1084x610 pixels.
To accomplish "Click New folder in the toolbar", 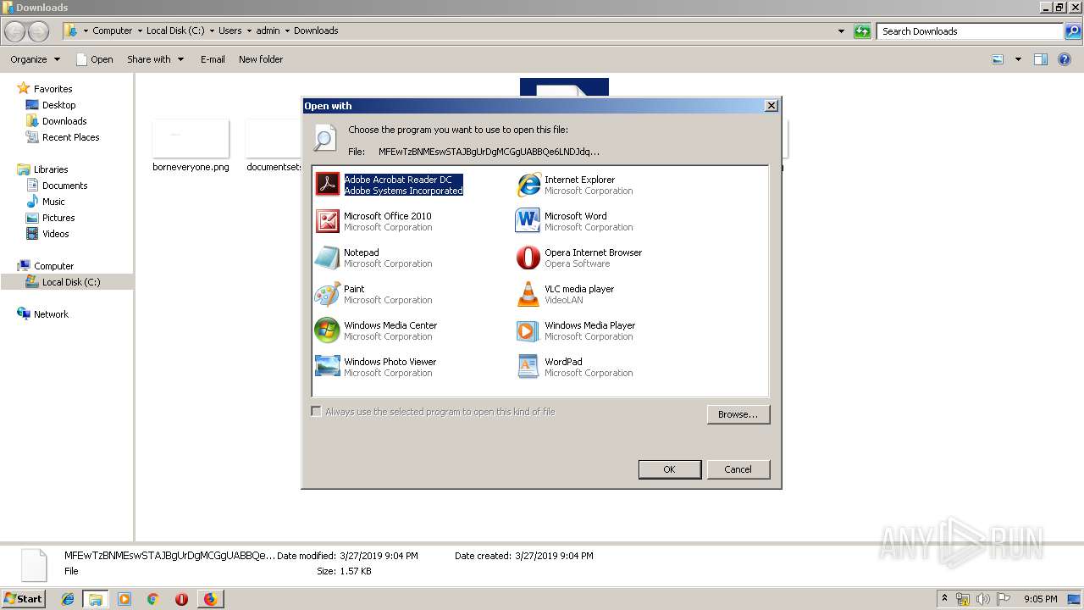I will coord(261,59).
